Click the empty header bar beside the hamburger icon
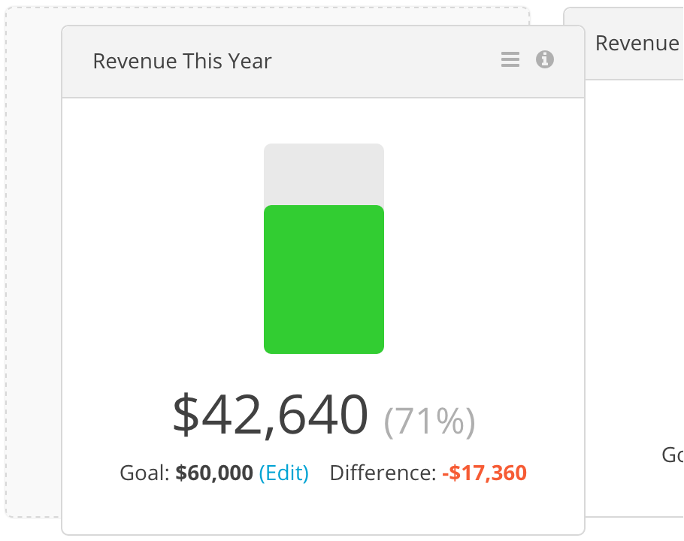This screenshot has height=541, width=684. [386, 61]
